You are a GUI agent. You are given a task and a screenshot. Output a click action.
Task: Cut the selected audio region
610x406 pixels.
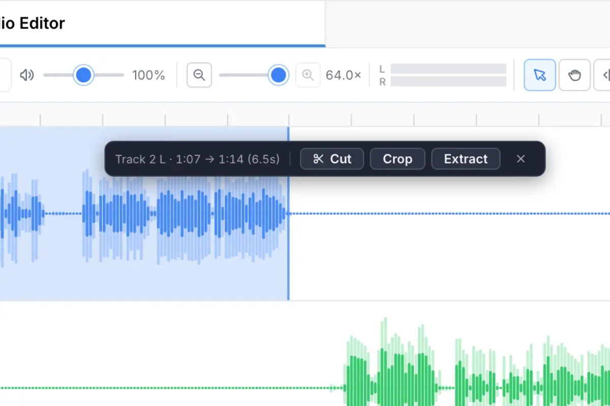pyautogui.click(x=332, y=159)
